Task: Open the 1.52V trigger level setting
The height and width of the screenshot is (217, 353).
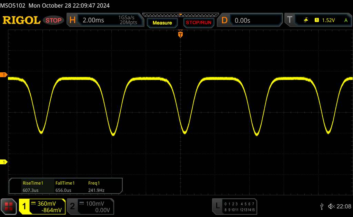Action: tap(328, 20)
